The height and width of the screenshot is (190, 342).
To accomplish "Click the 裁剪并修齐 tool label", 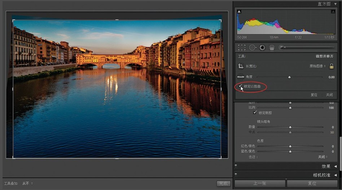I will tap(325, 56).
